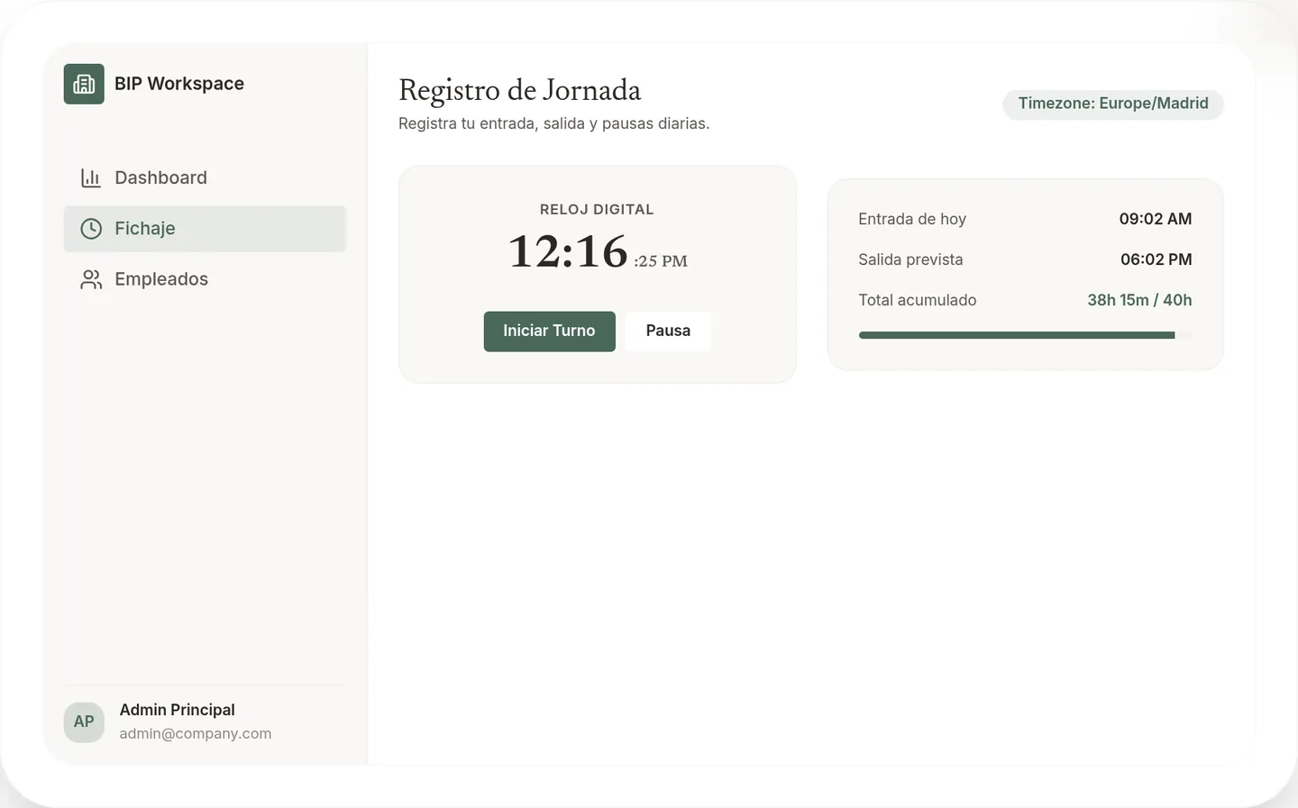This screenshot has width=1298, height=808.
Task: Click the 06:02 PM exit time value
Action: [x=1156, y=259]
